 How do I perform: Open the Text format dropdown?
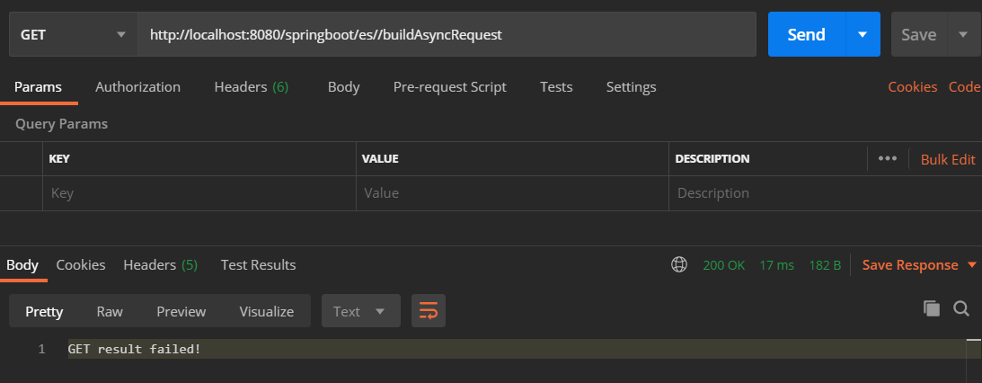tap(359, 311)
